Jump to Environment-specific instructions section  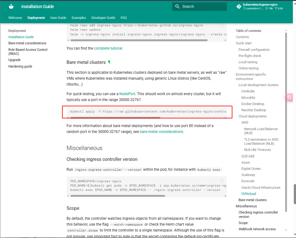pos(251,76)
